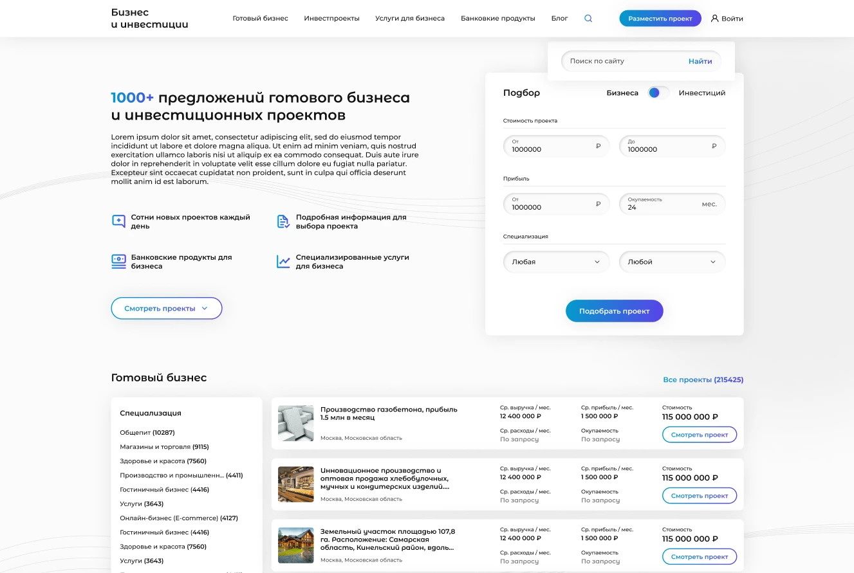
Task: Open the Блог menu item
Action: tap(560, 19)
